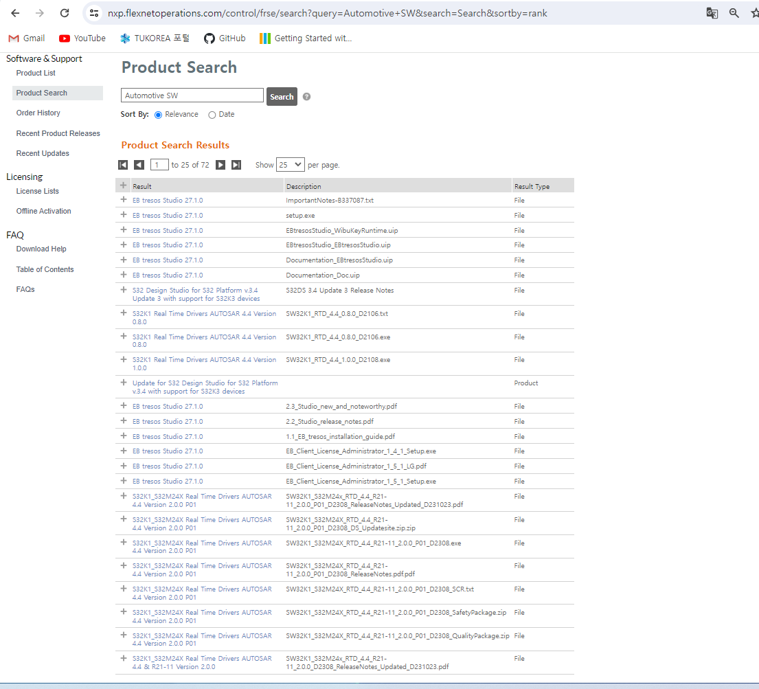
Task: Click the zoom magnifier in the address bar
Action: click(x=734, y=12)
